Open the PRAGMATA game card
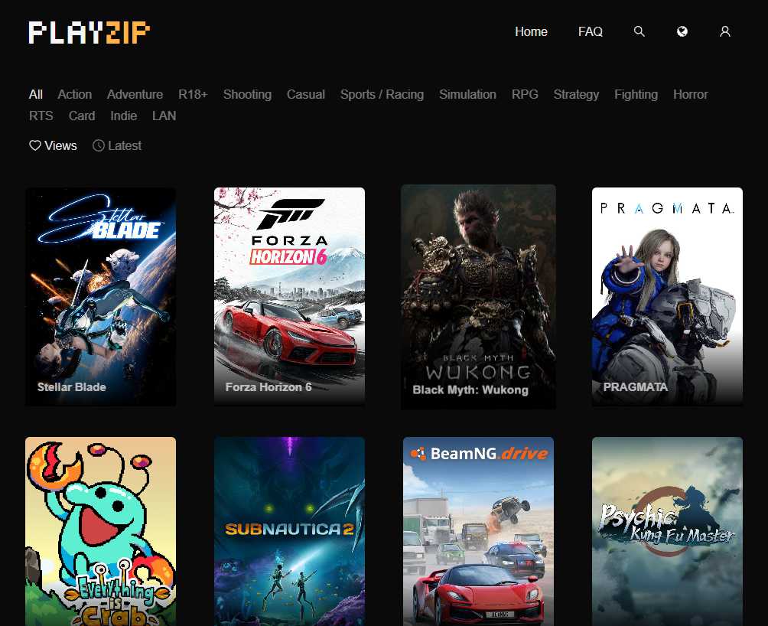Screen dimensions: 768x626 pos(667,296)
